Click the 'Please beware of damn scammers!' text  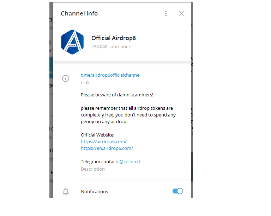pos(117,95)
